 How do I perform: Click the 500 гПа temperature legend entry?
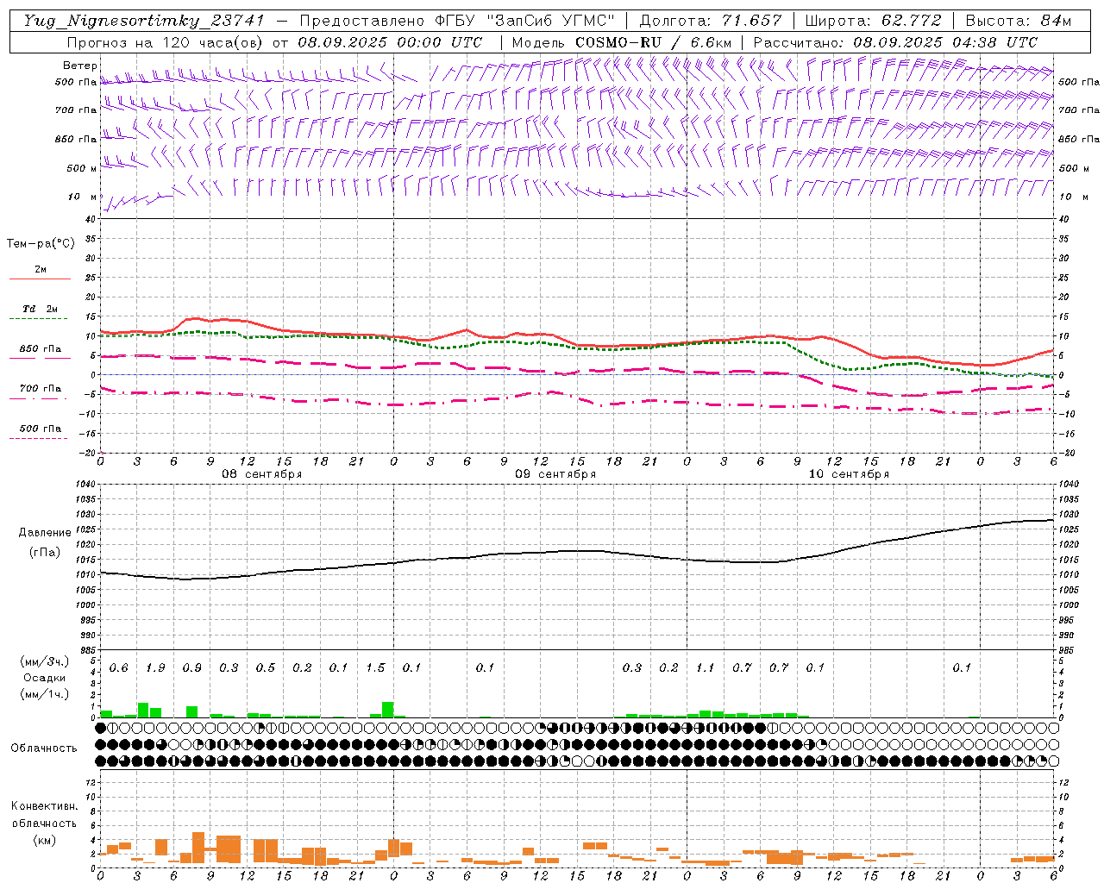click(40, 431)
